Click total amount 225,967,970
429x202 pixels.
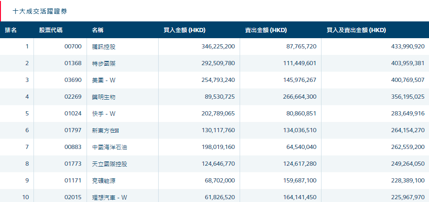click(408, 197)
